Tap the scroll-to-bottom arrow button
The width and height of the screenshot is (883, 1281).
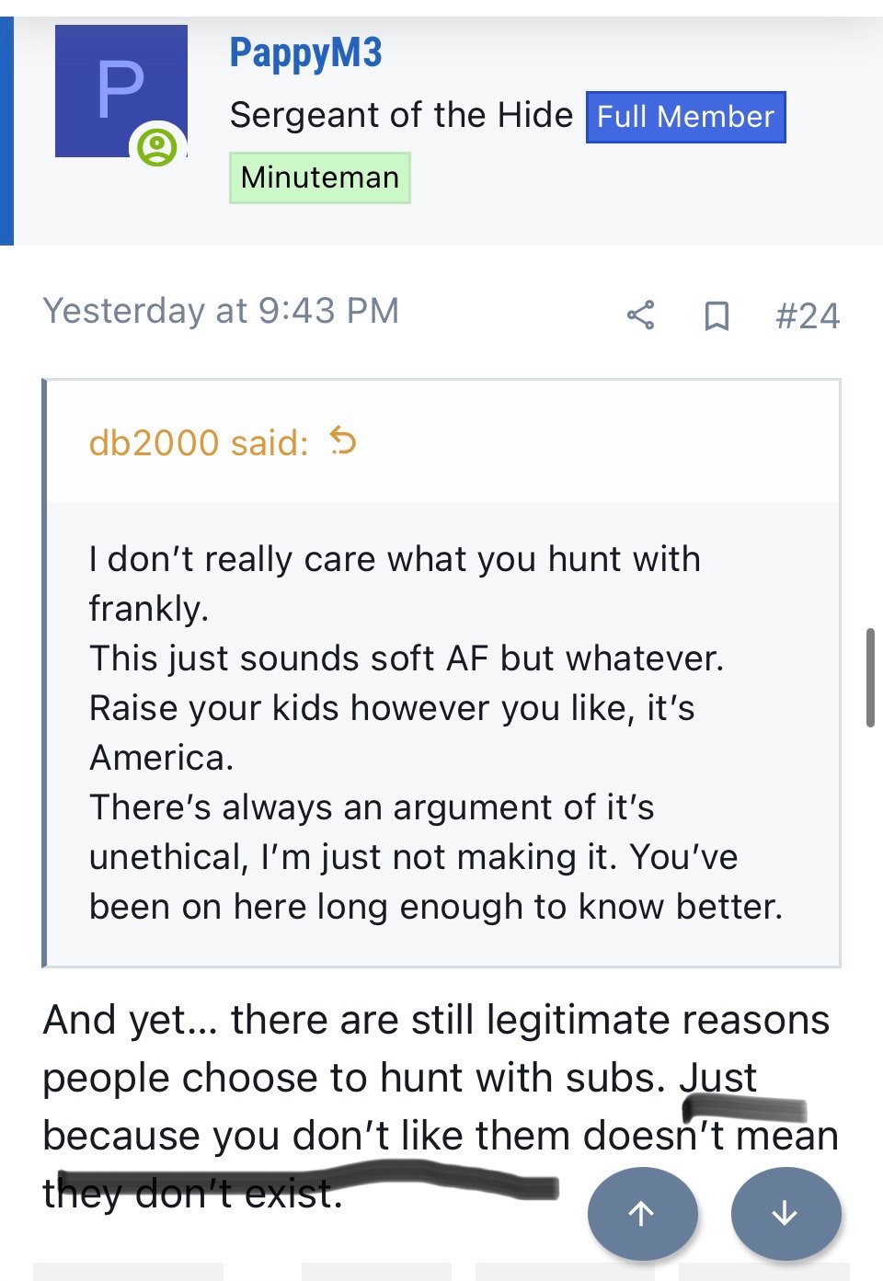785,1213
